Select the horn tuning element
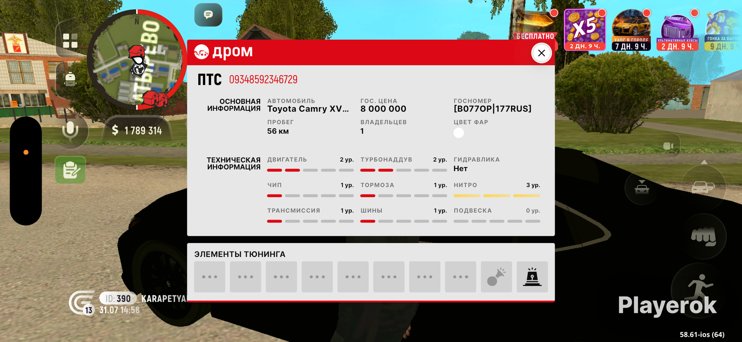This screenshot has width=742, height=342. coord(496,277)
